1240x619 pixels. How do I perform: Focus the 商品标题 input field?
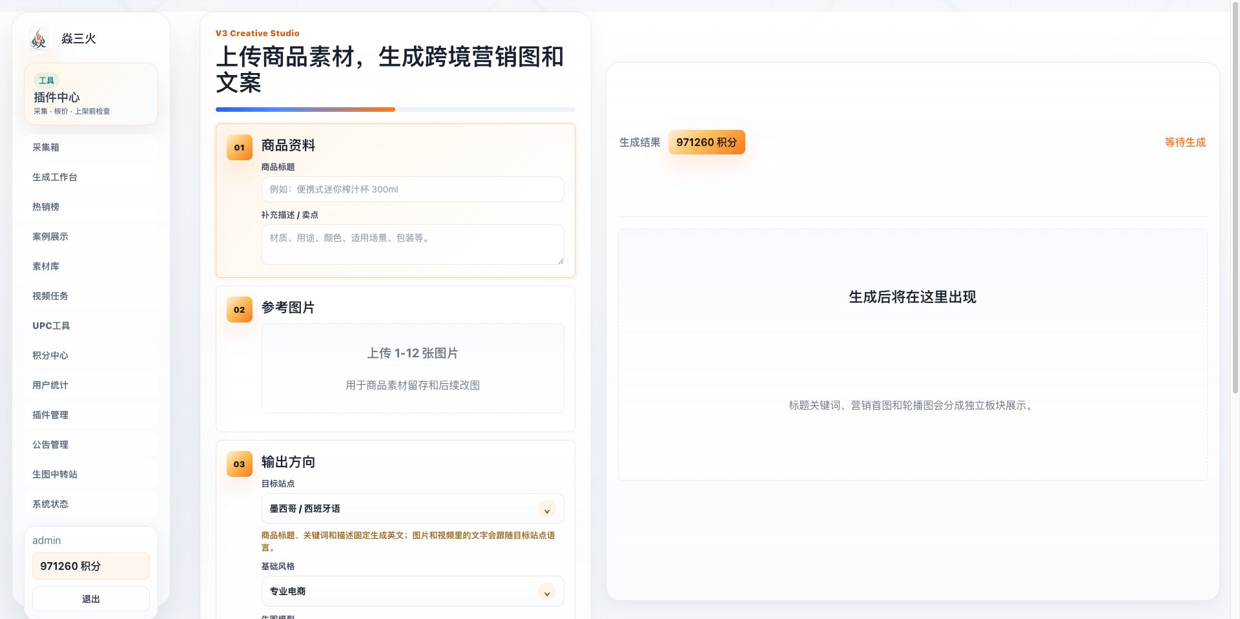point(413,189)
